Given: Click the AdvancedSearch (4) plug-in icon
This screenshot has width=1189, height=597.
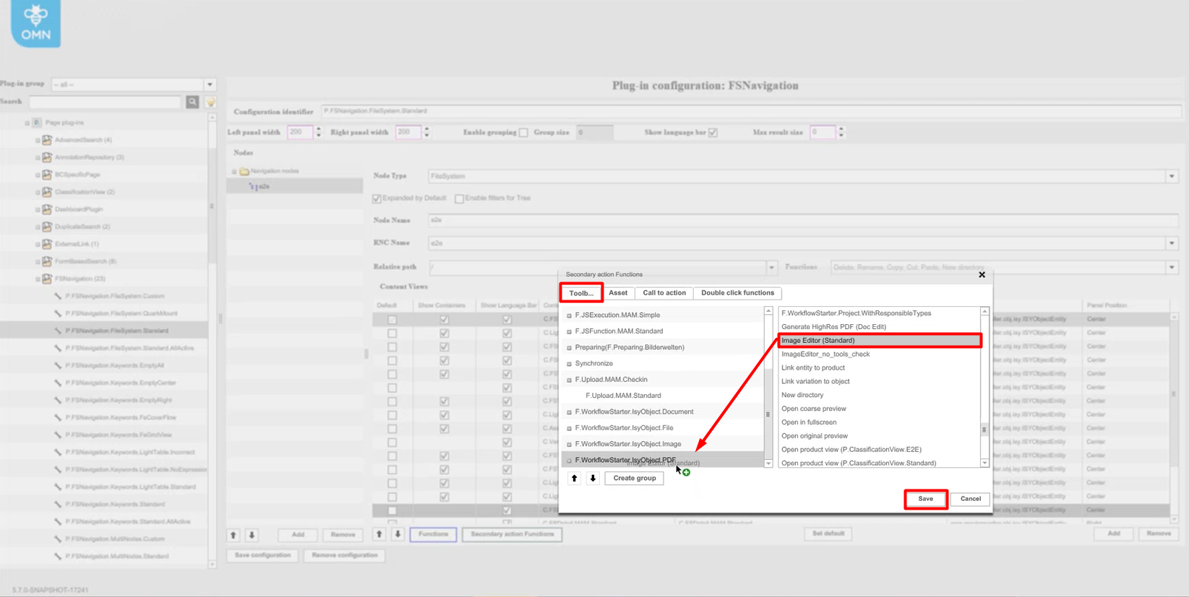Looking at the screenshot, I should click(47, 140).
